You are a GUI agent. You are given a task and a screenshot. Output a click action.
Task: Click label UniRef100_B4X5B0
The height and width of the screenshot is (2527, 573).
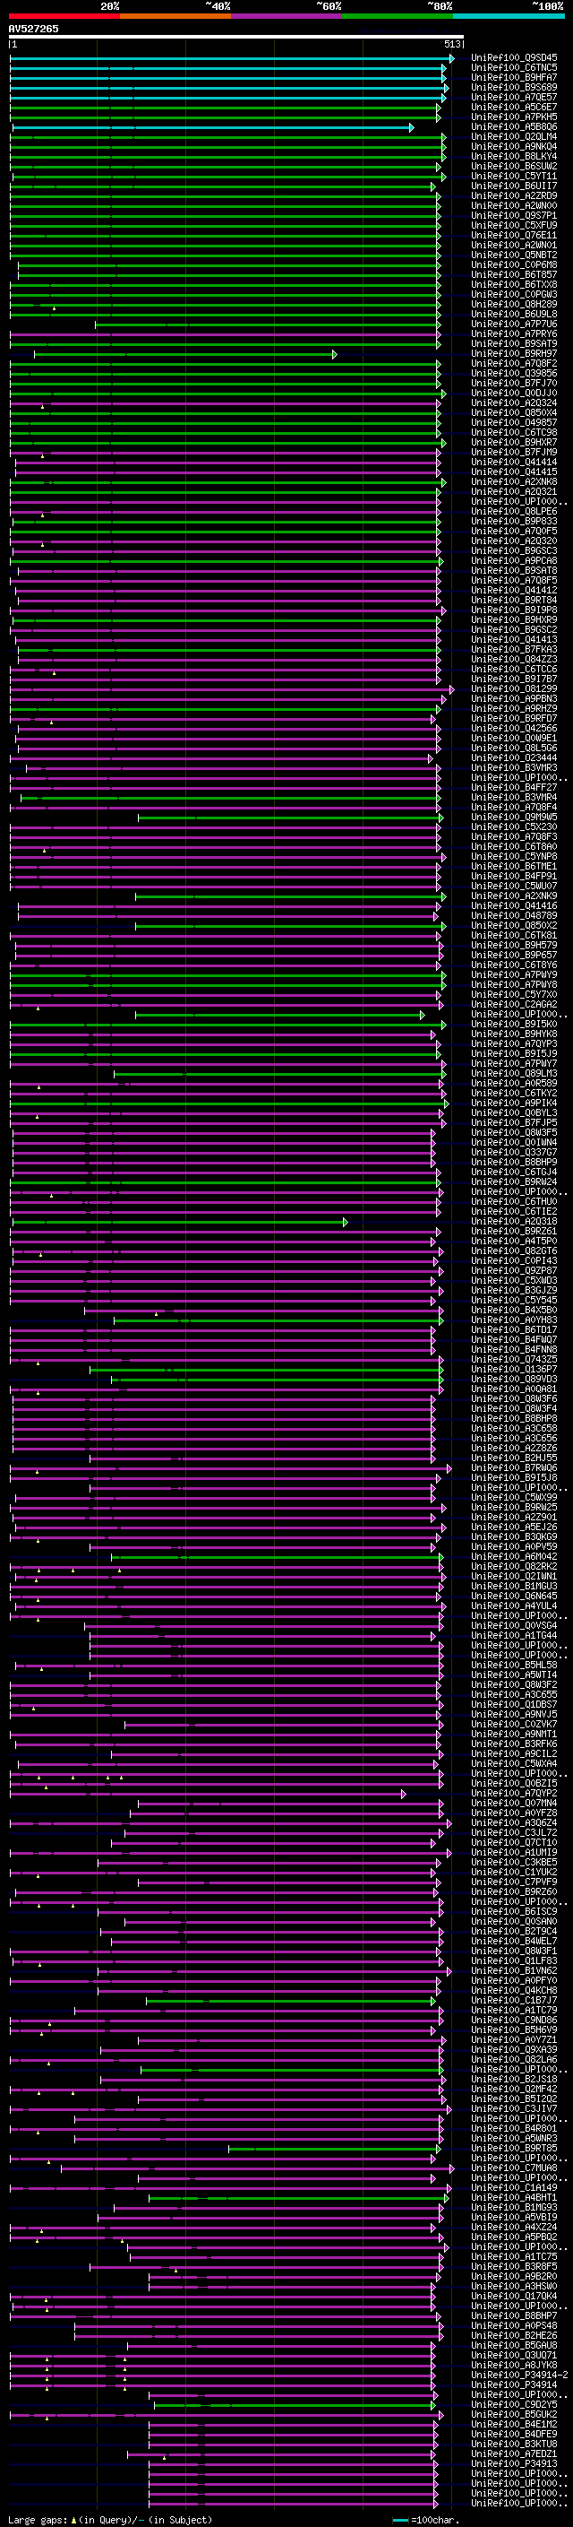pos(514,1311)
